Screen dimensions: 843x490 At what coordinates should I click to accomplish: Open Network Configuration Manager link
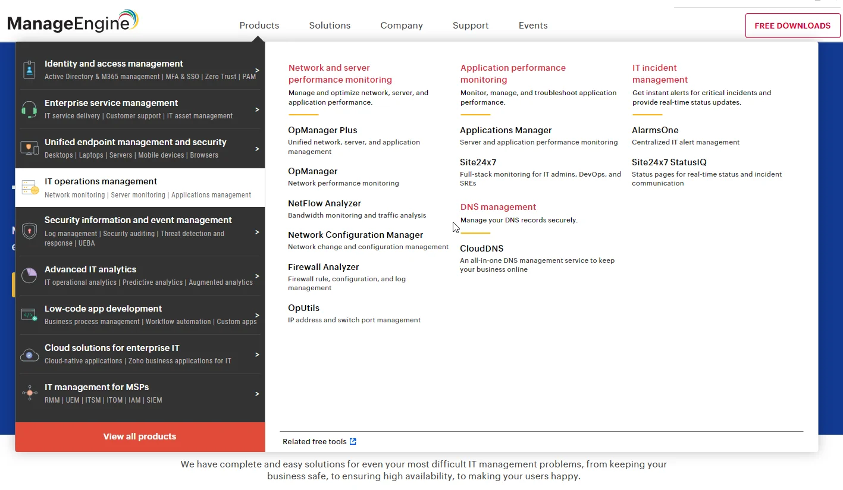[356, 235]
